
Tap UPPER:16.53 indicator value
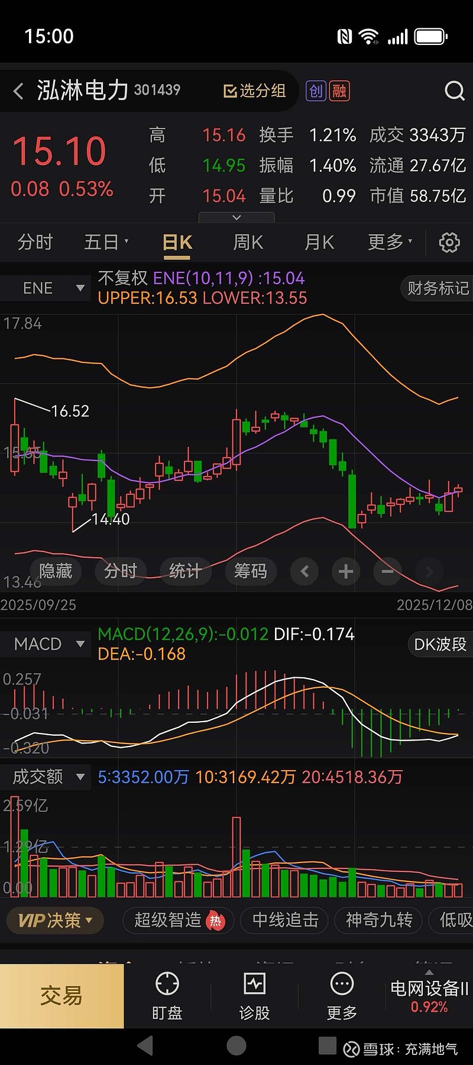click(x=147, y=298)
